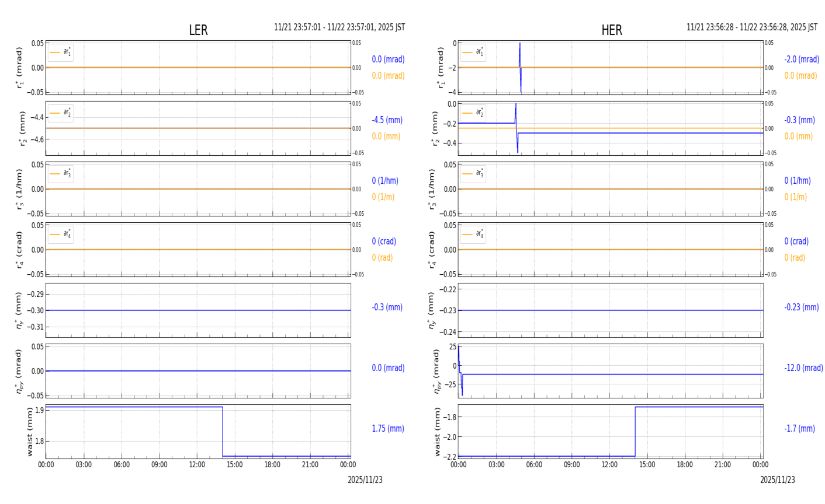This screenshot has height=504, width=825.
Task: Click the -12.0 (mrad) HER ηpy* value
Action: coord(803,368)
